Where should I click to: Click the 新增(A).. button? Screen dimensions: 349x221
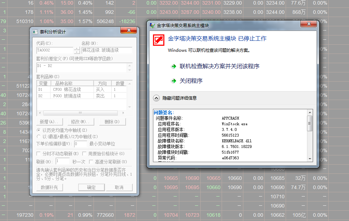click(x=50, y=122)
